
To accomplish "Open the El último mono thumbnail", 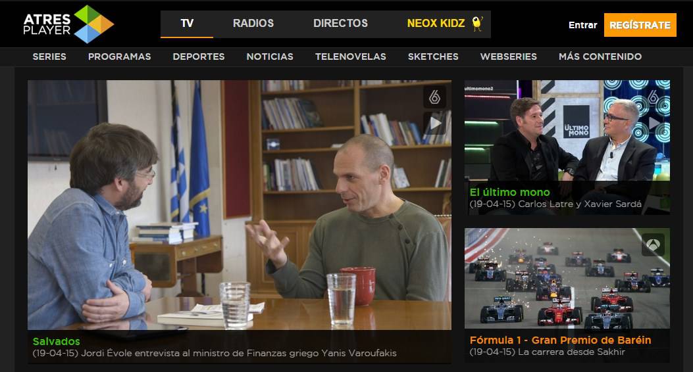I will 567,131.
